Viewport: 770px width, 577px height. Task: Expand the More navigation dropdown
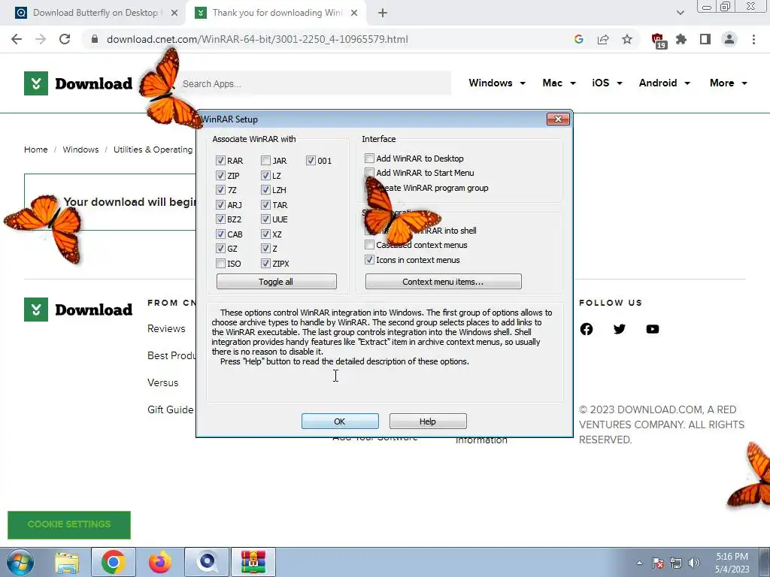(x=728, y=83)
